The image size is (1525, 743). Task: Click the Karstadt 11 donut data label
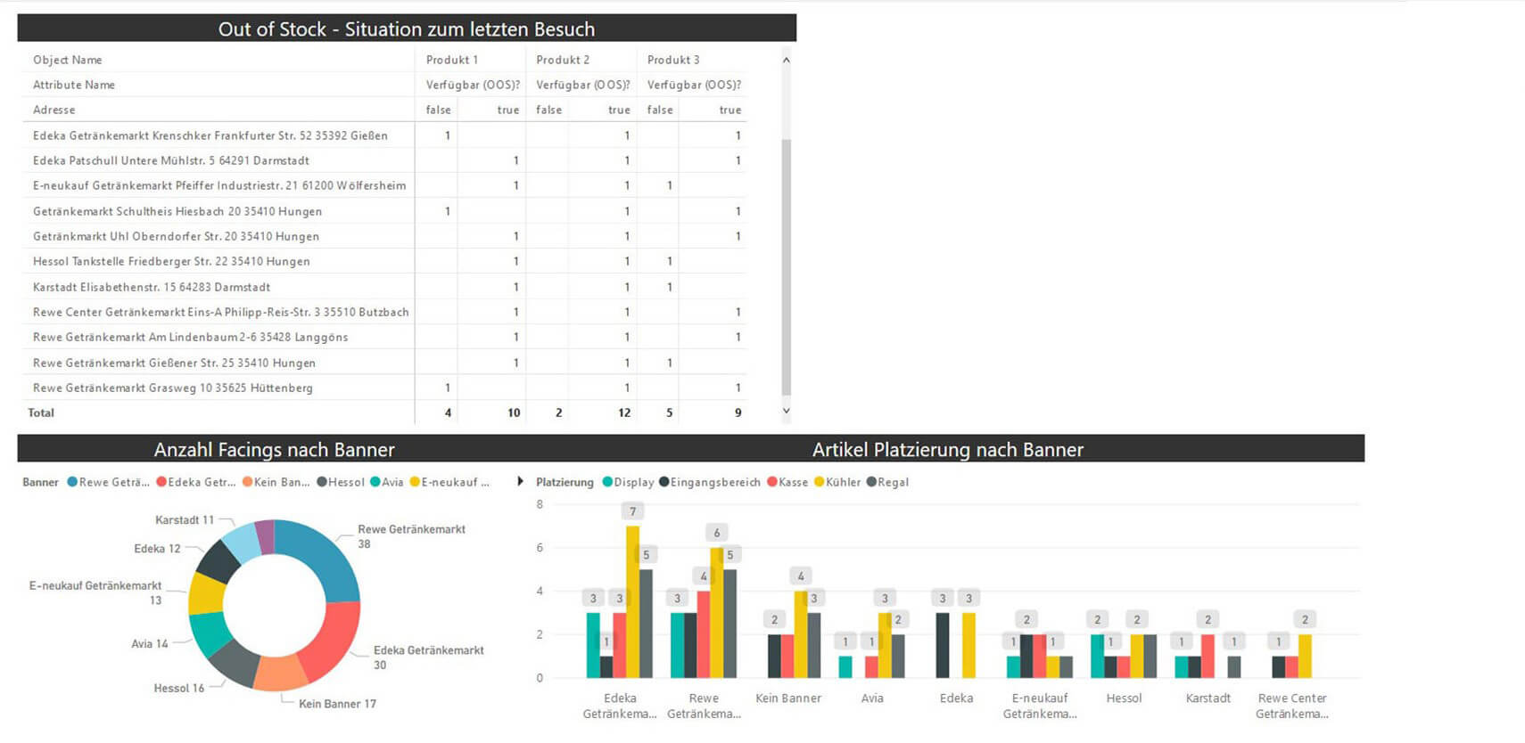pyautogui.click(x=185, y=520)
